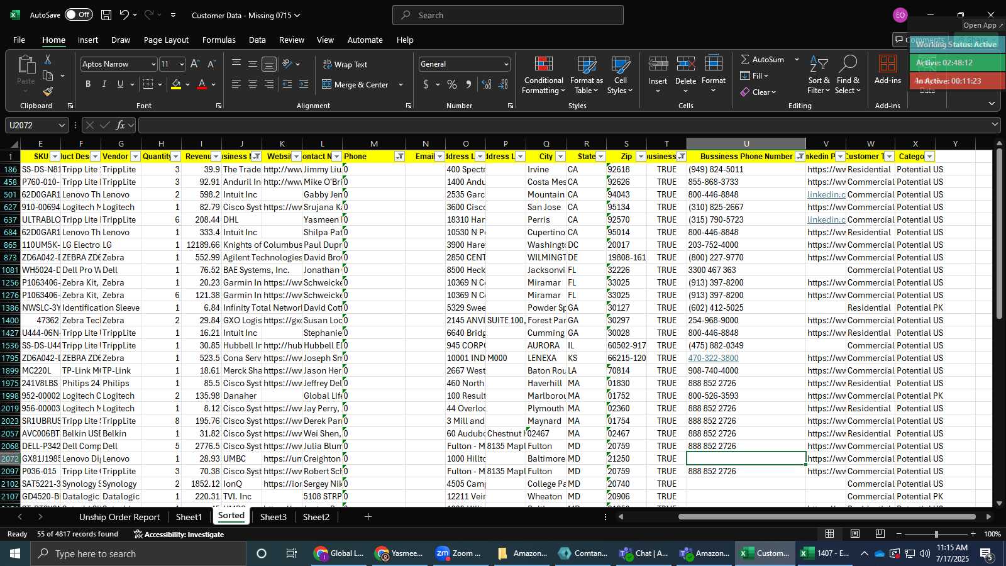
Task: Open linkedin.c link in row 501
Action: (x=826, y=194)
